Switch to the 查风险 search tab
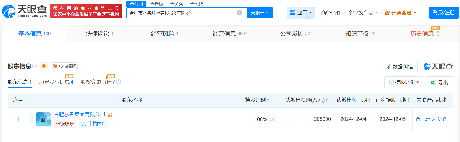This screenshot has height=142, width=460. click(197, 4)
